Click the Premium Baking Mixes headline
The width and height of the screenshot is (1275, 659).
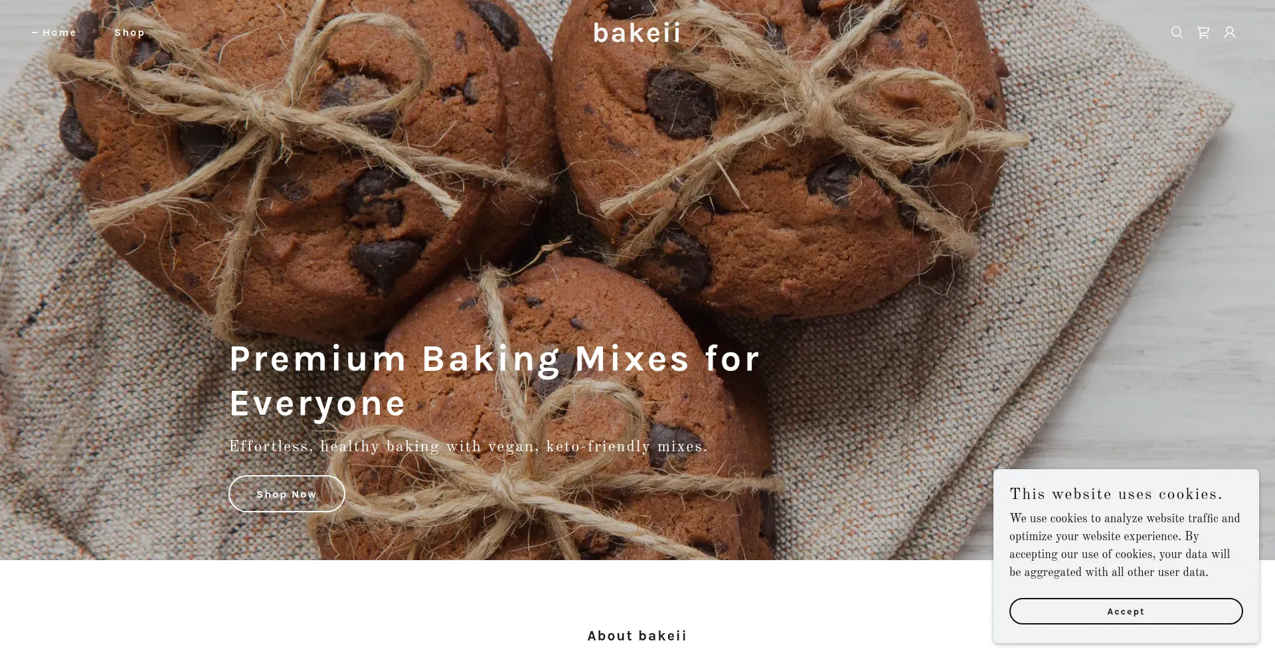[x=494, y=381]
